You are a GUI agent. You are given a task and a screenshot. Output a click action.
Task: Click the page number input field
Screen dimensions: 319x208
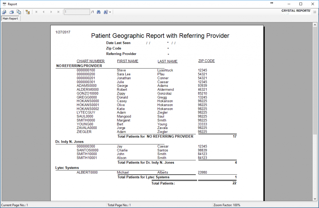[76, 12]
